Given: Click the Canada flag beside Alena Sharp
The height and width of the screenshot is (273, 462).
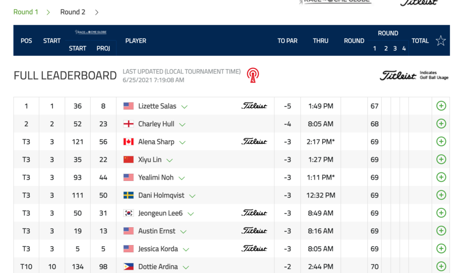Looking at the screenshot, I should [129, 142].
